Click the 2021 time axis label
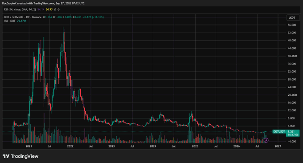The image size is (303, 163). click(29, 146)
